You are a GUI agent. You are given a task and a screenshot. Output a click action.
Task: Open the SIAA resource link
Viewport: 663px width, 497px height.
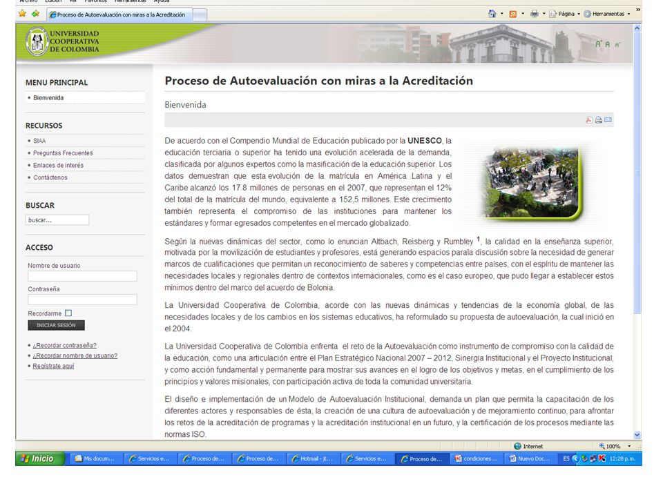point(39,141)
